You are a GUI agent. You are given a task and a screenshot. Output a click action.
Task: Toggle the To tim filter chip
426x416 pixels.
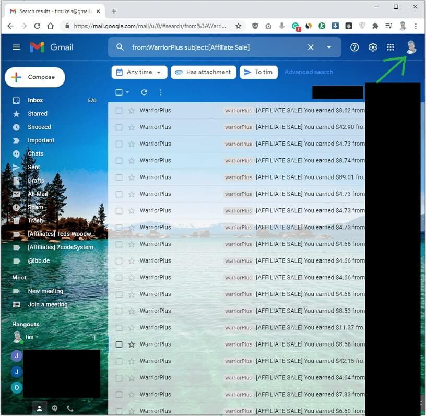pyautogui.click(x=258, y=72)
